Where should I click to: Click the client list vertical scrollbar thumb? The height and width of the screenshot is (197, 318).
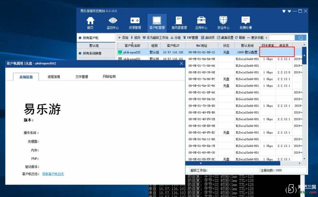point(304,55)
